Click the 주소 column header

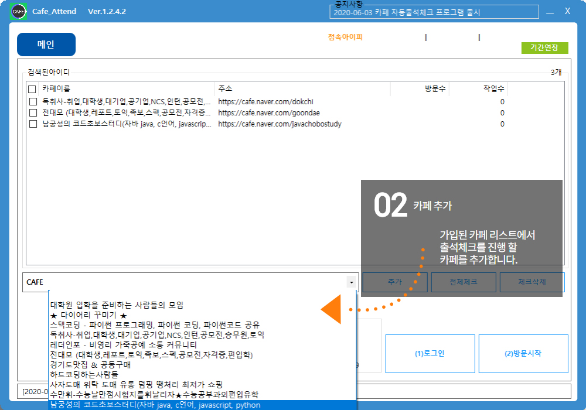[x=303, y=89]
